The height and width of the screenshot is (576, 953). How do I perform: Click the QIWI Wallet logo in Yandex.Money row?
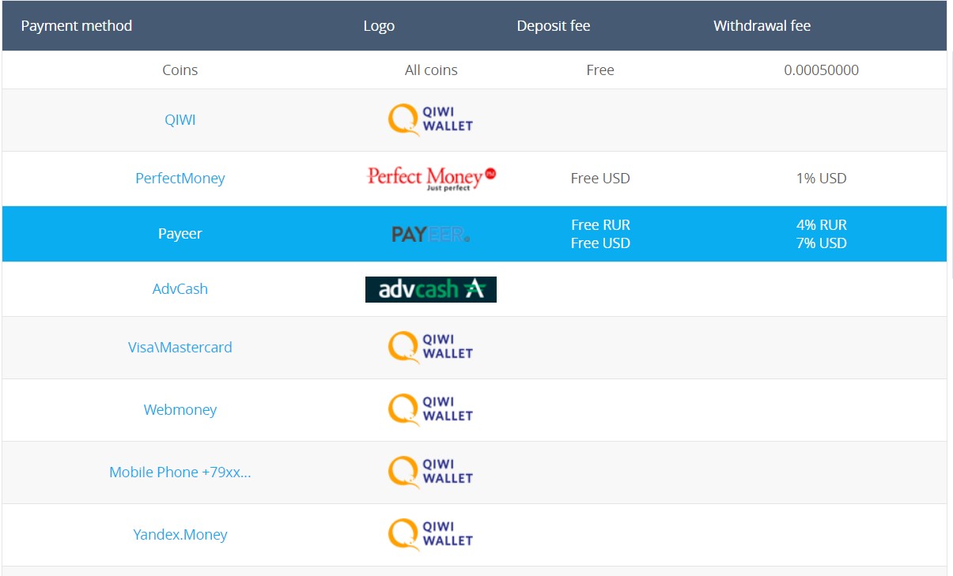coord(430,535)
